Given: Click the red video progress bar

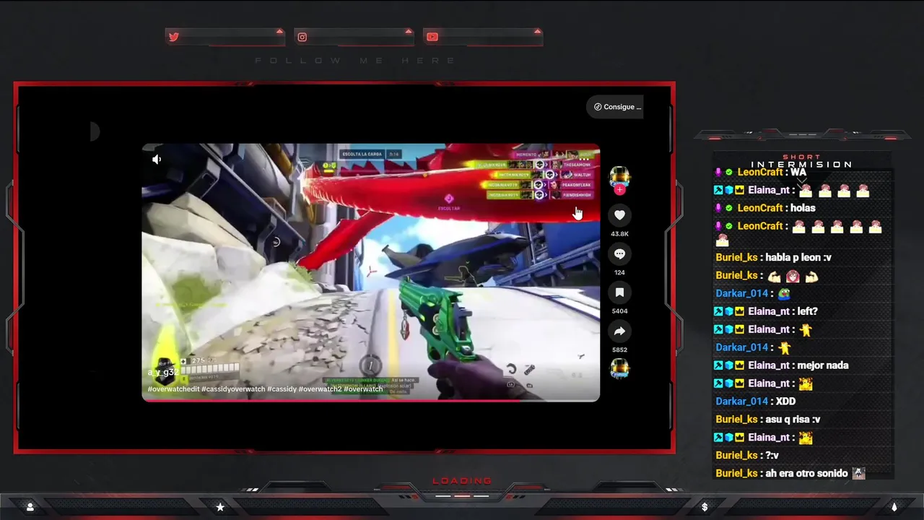Looking at the screenshot, I should [370, 400].
